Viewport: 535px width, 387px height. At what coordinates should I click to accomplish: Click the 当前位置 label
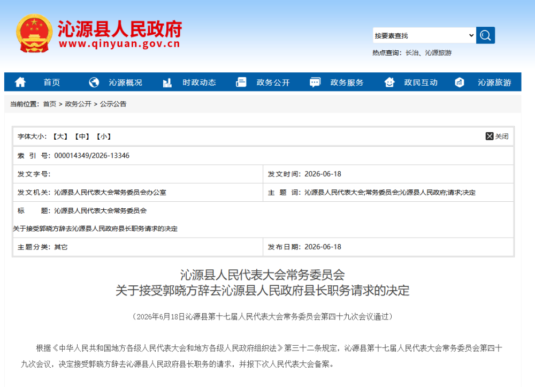click(25, 104)
